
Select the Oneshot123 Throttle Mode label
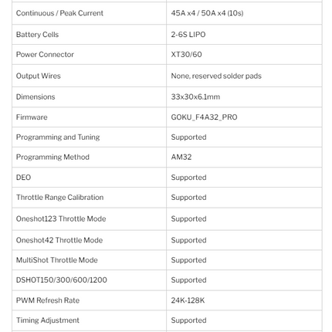pyautogui.click(x=61, y=219)
